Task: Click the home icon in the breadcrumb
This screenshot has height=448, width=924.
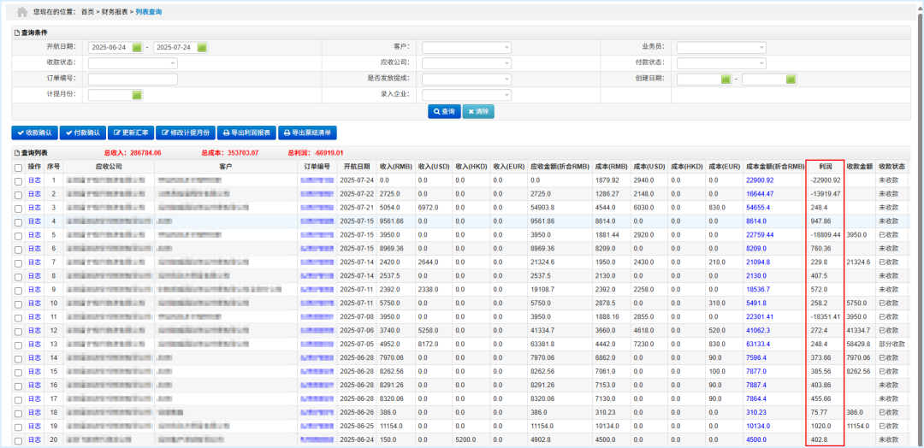Action: click(x=22, y=12)
